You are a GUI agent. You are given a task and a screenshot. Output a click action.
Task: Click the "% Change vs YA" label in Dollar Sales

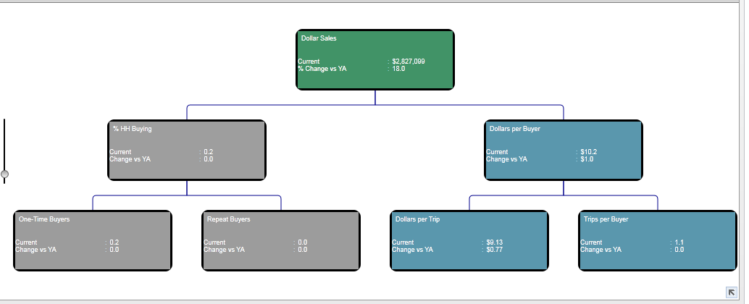(x=322, y=69)
